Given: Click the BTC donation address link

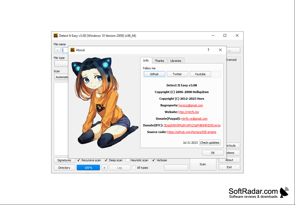Looking at the screenshot, I should click(192, 125).
